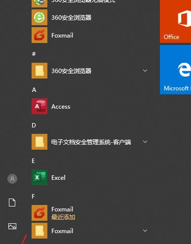
Task: Expand the 电子文档安全管理系统-客户端 folder chevron
Action: click(145, 142)
